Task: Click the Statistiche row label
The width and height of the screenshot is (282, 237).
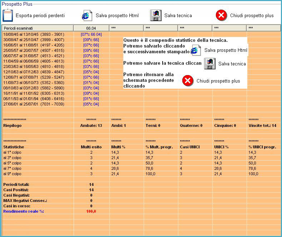Action: (14, 147)
